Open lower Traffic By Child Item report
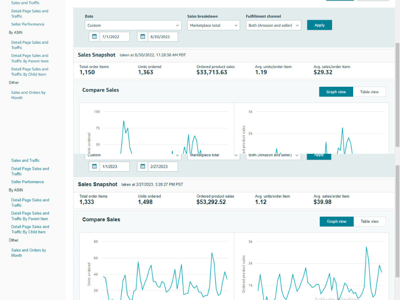The height and width of the screenshot is (300, 400). tap(30, 229)
